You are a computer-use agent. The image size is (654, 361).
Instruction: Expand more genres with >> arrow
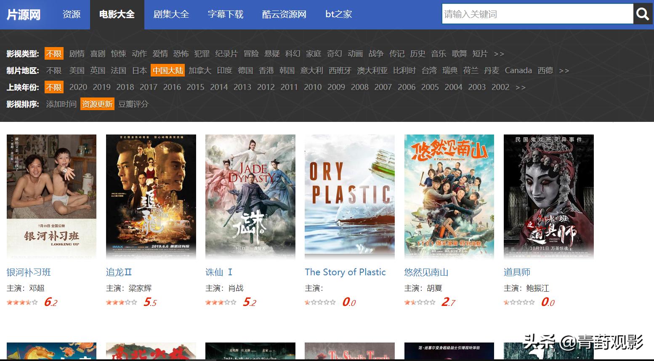click(x=499, y=54)
